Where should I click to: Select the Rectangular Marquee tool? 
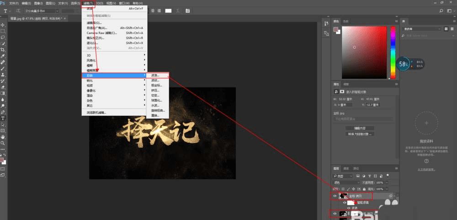coord(3,31)
